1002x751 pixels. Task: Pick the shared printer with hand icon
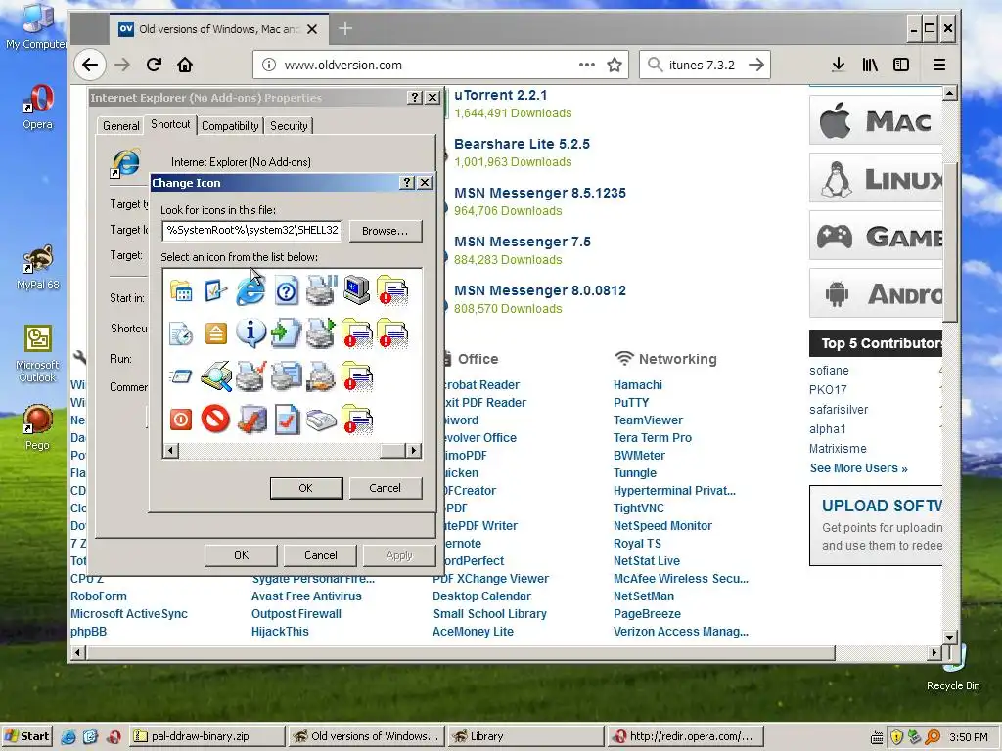tap(321, 376)
